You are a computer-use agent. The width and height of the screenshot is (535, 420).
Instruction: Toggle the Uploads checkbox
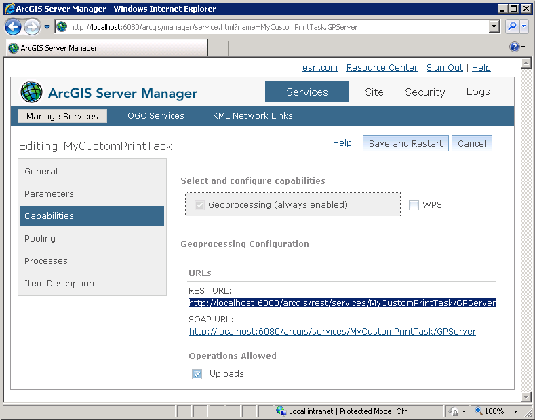tap(197, 374)
